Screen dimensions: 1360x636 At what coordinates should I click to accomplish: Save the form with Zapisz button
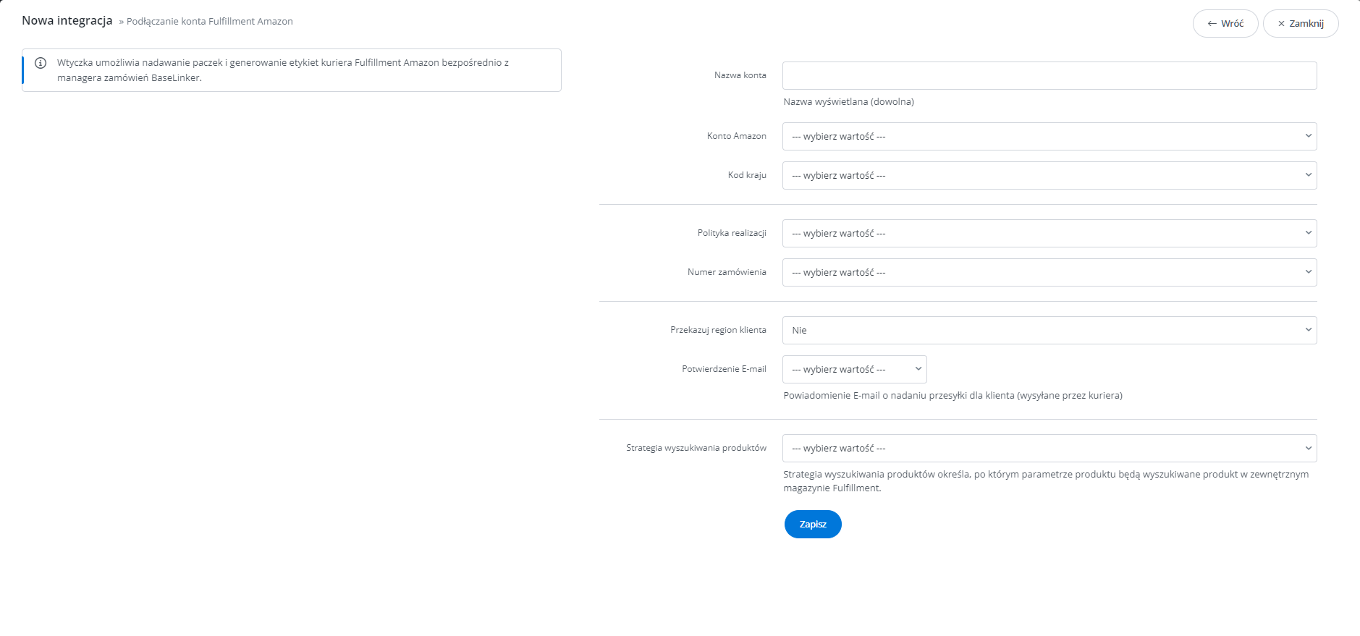pyautogui.click(x=813, y=524)
